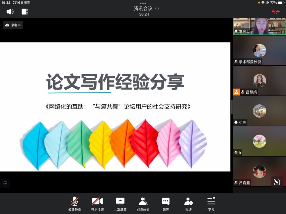Viewport: 286px width, 214px height.
Task: Open the list icon at lower left
Action: 5,183
